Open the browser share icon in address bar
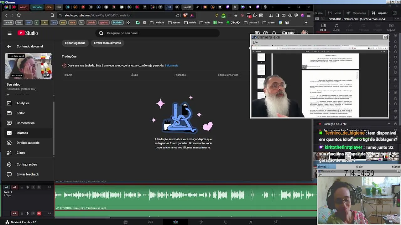The width and height of the screenshot is (401, 225). 177,15
